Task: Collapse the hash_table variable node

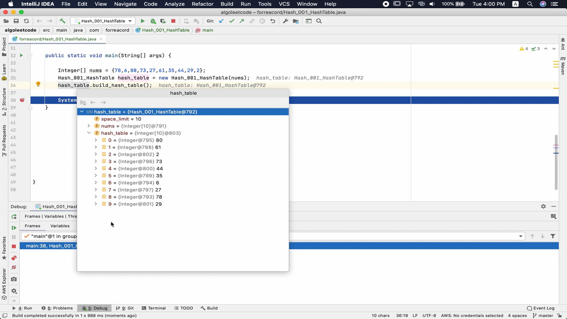Action: (x=89, y=133)
